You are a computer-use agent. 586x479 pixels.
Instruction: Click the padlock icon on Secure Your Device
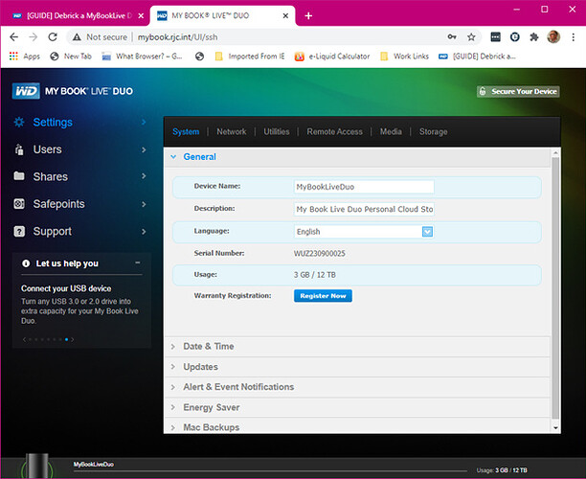tap(483, 91)
